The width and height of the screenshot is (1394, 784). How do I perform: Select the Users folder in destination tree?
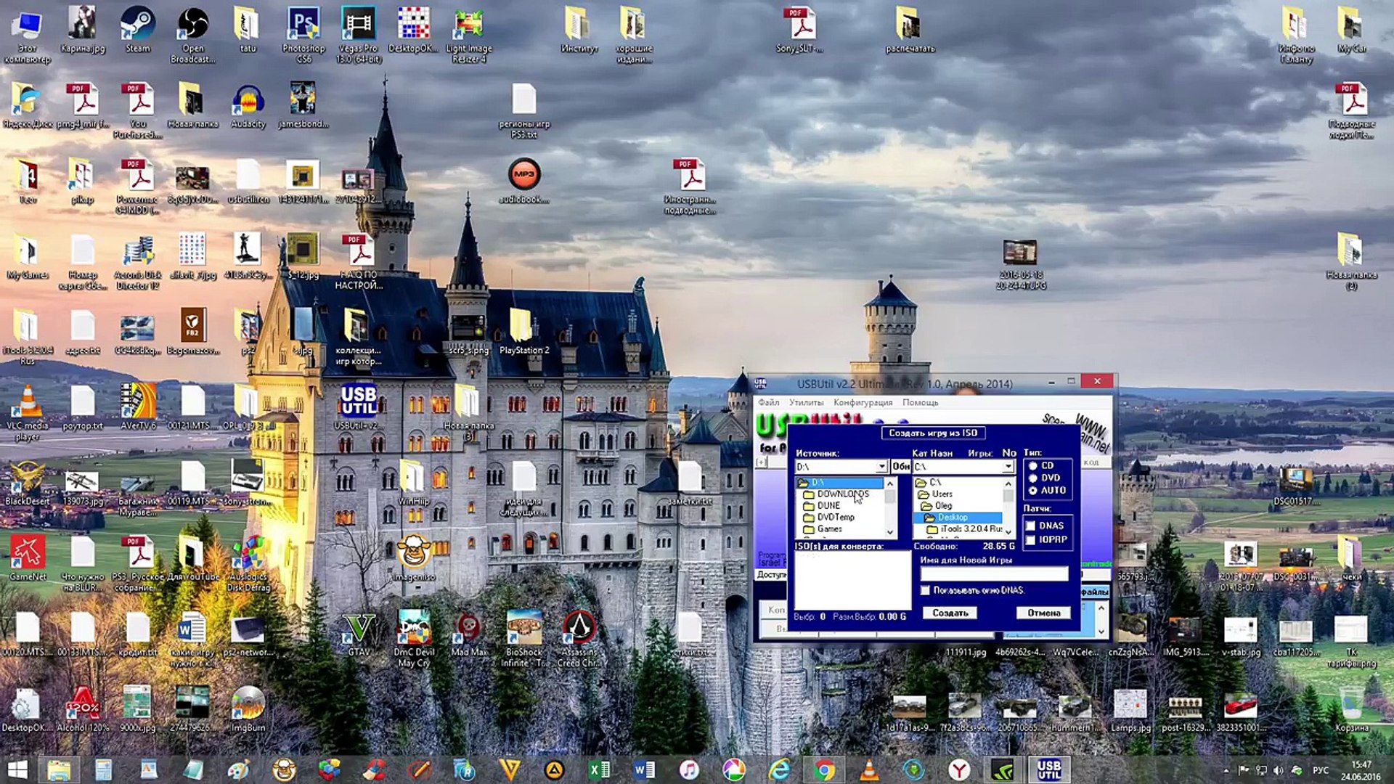(942, 494)
